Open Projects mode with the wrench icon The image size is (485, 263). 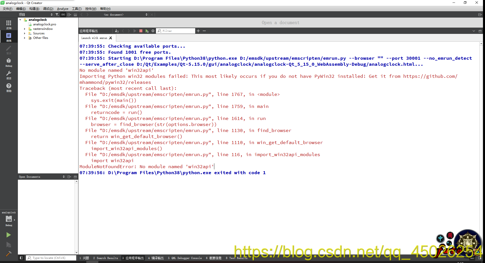[9, 75]
